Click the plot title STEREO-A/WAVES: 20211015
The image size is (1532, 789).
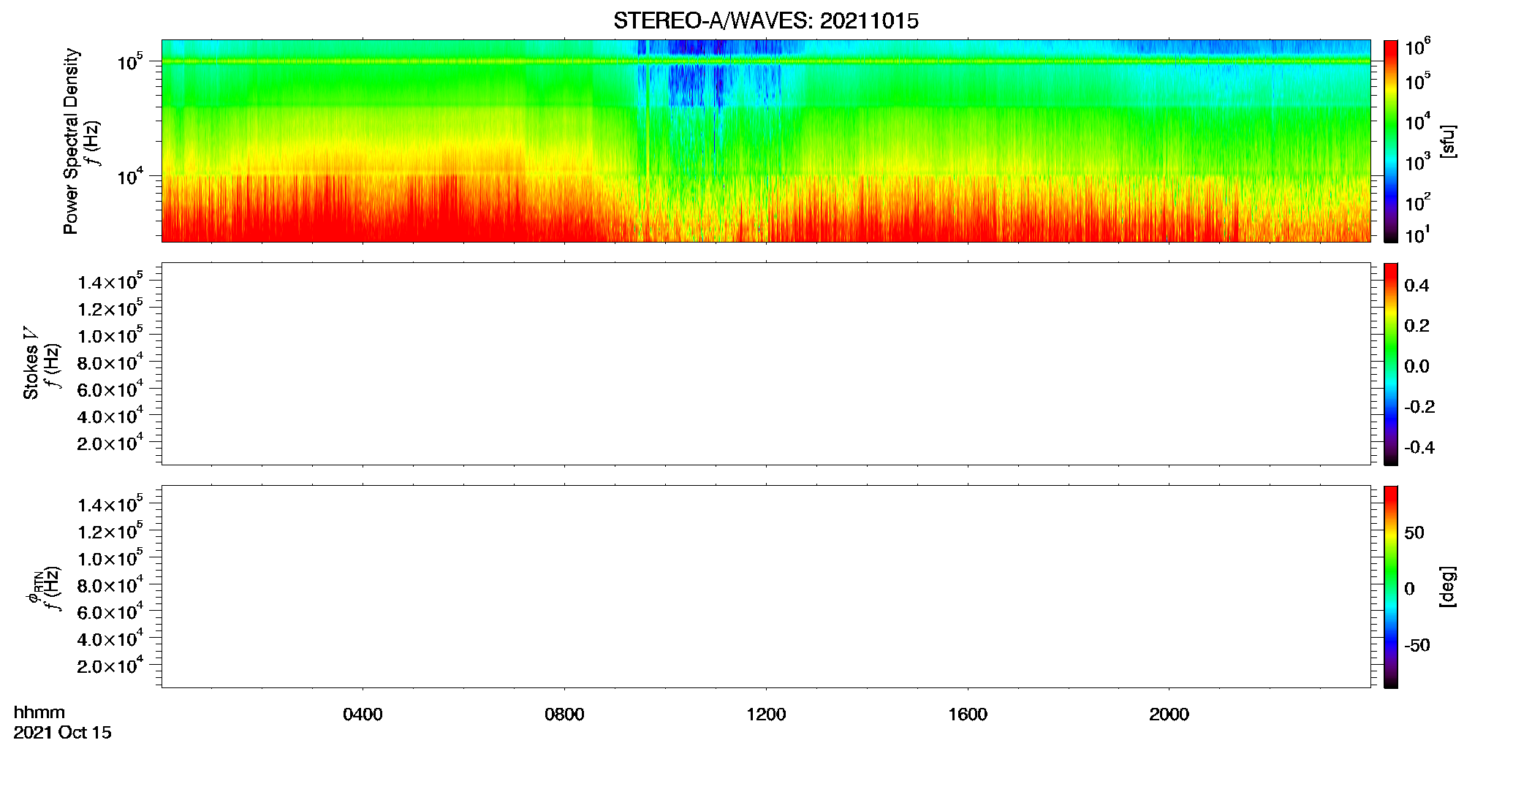coord(766,21)
